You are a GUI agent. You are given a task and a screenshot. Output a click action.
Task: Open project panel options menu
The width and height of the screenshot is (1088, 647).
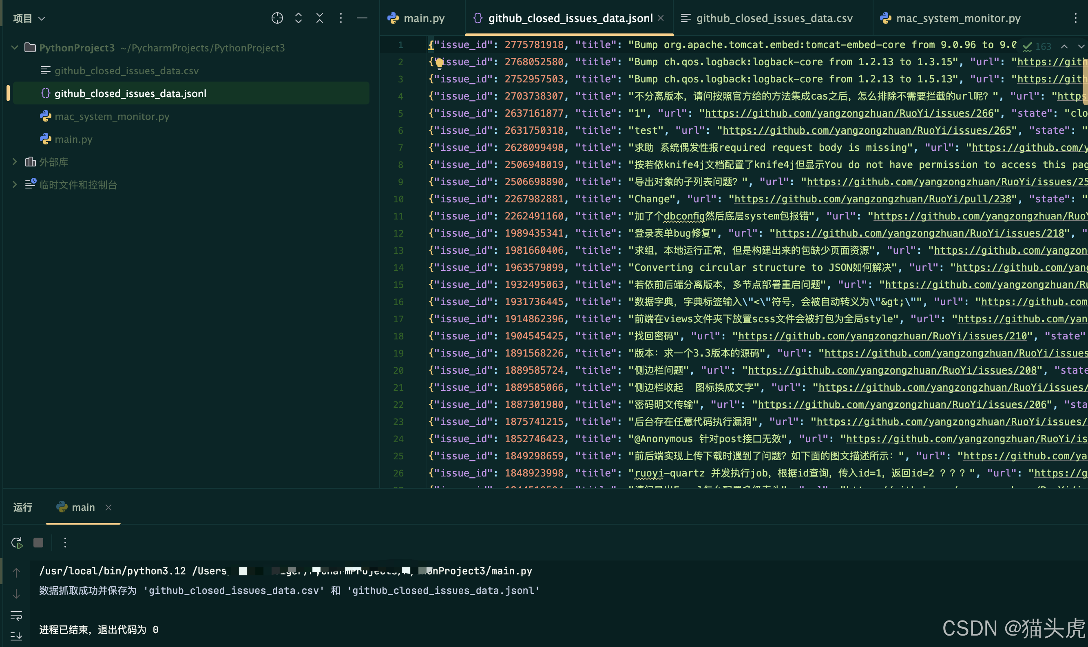[x=341, y=18]
